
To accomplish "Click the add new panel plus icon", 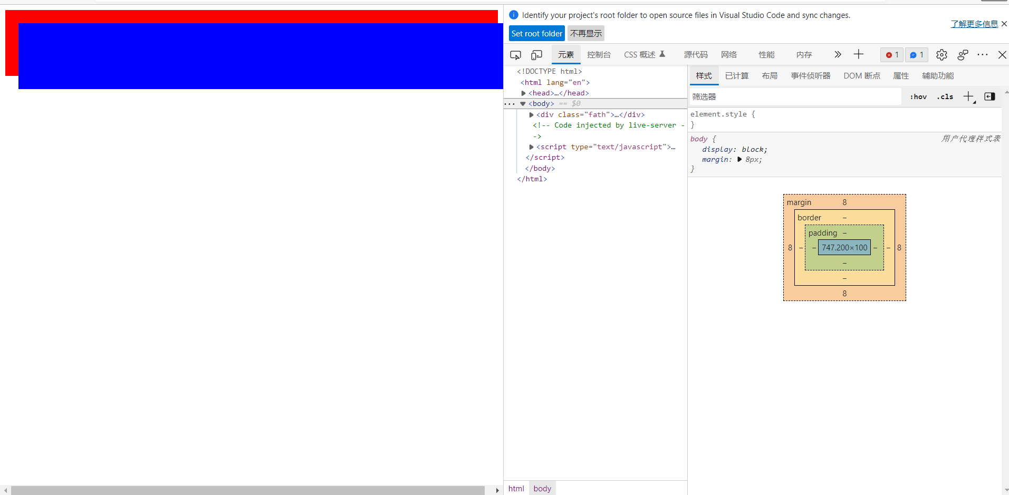I will pos(859,54).
